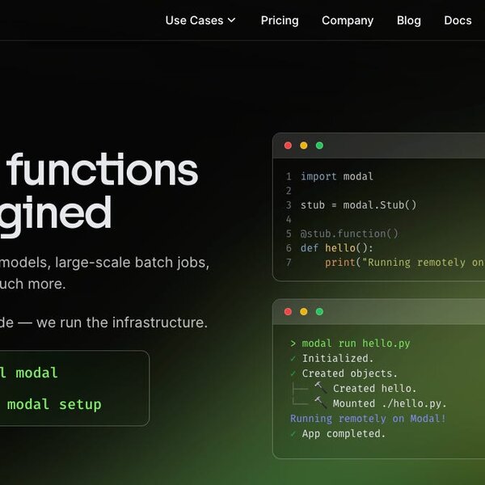Click line number 7 in code editor

tap(289, 263)
